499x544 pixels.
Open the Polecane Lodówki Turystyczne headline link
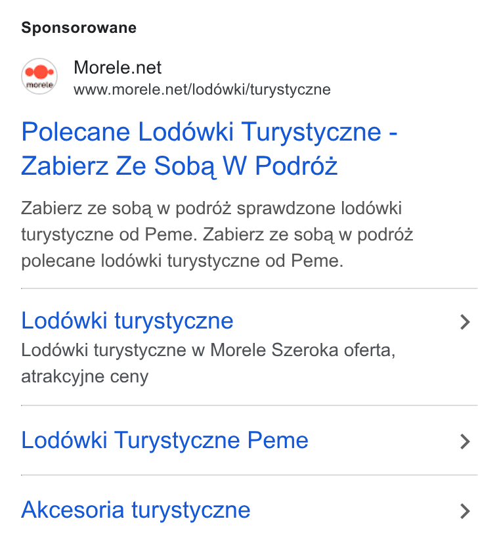(209, 148)
